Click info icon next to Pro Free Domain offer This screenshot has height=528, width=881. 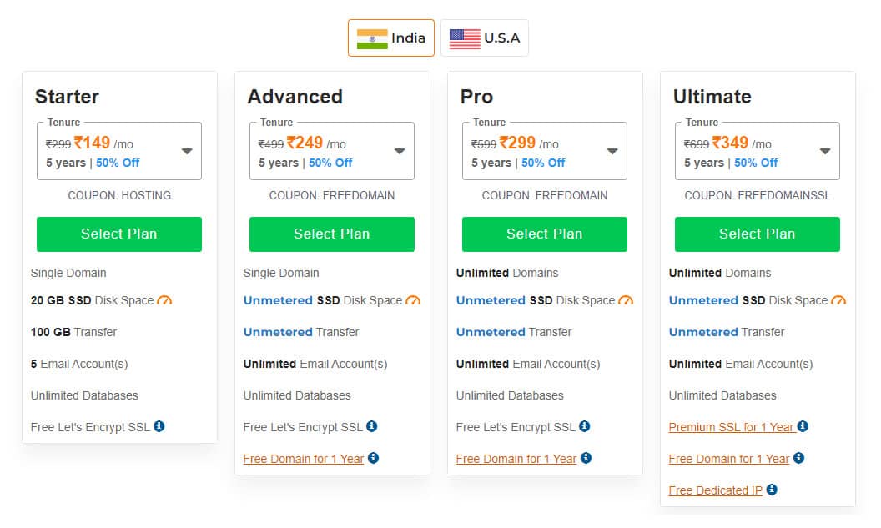584,458
